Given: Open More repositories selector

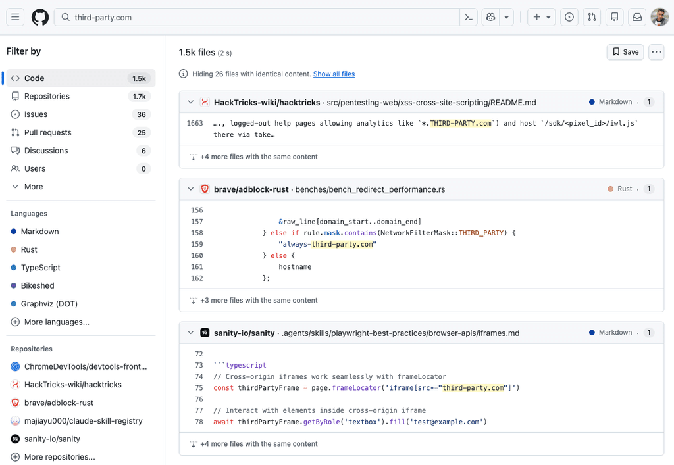Looking at the screenshot, I should tap(81, 457).
